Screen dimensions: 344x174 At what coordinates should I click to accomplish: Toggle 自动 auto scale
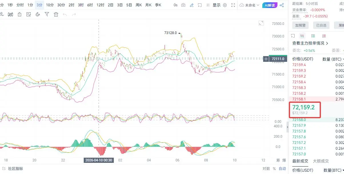pos(282,169)
